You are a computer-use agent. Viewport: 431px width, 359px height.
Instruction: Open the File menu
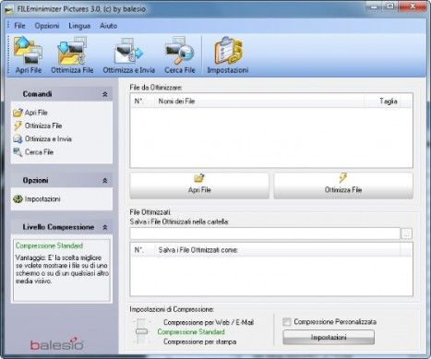[x=19, y=26]
